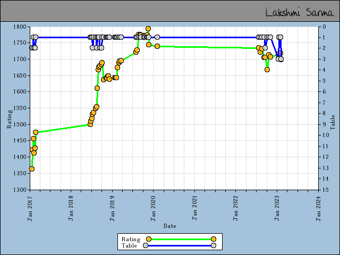Image resolution: width=340 pixels, height=255 pixels.
Task: Click the Rating legend label
Action: tap(131, 239)
